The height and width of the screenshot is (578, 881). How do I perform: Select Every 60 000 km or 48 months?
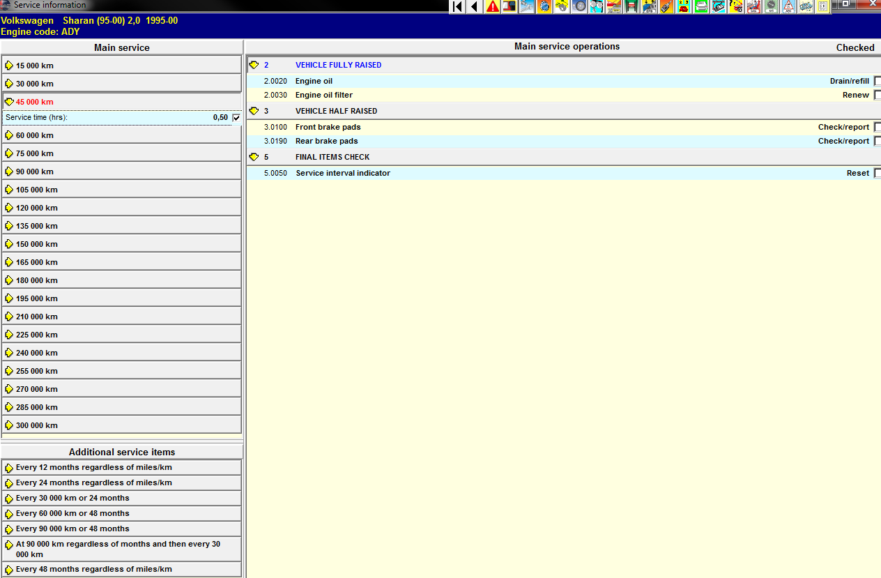(x=72, y=513)
